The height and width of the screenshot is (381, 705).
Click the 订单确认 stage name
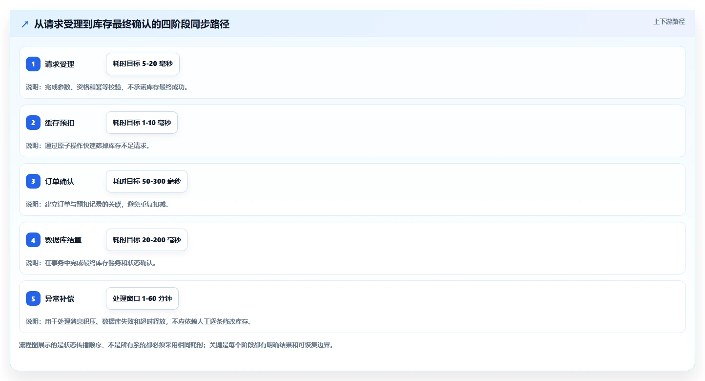click(60, 181)
